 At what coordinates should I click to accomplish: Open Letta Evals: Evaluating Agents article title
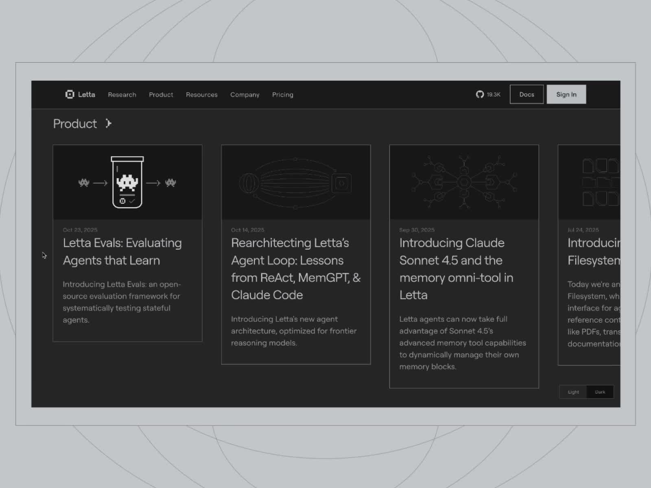click(x=122, y=251)
